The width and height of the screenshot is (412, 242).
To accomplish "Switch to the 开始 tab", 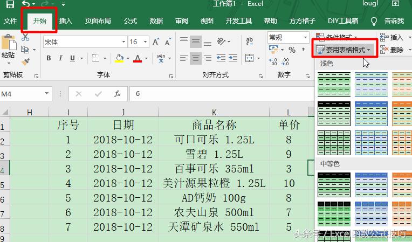I will [39, 20].
